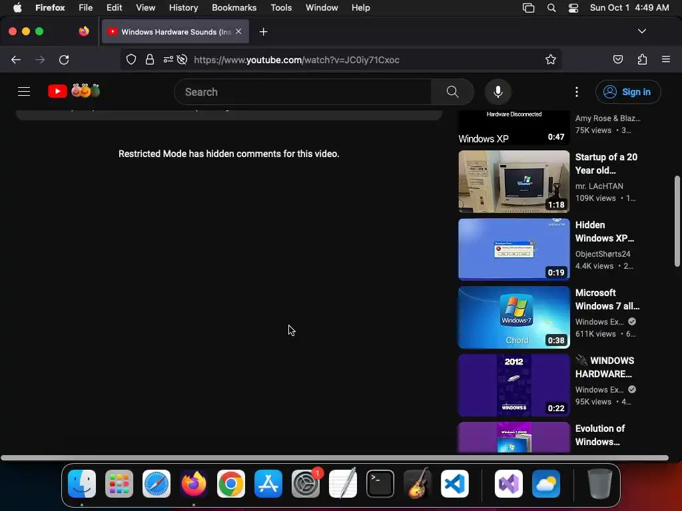Open TextEdit from the Dock
Screen dimensions: 682x511
[x=343, y=484]
